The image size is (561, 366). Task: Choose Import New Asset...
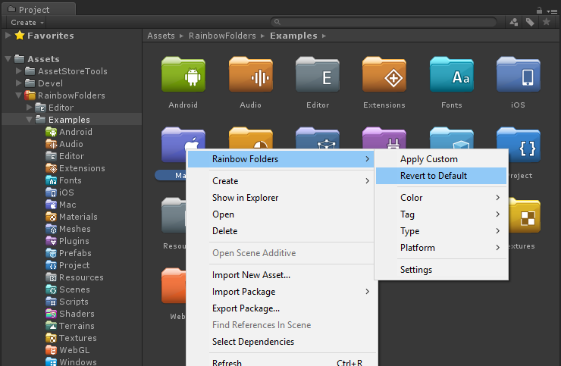[x=280, y=275]
